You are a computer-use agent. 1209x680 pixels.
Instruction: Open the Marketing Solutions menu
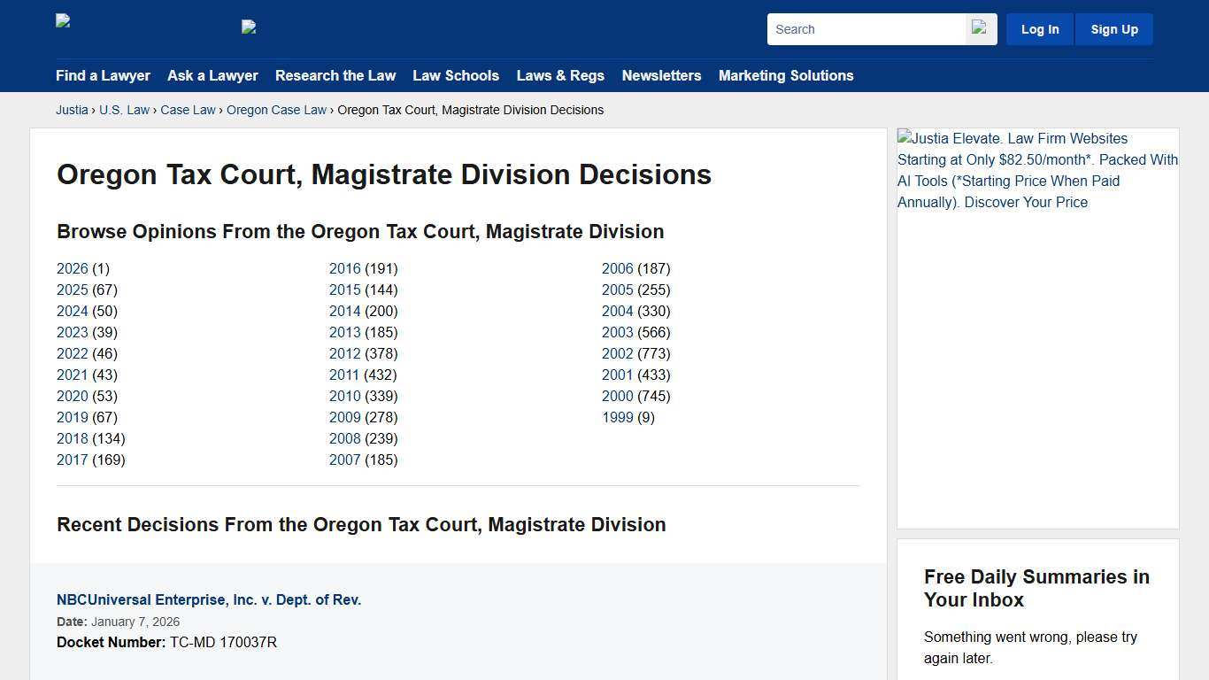[x=786, y=75]
